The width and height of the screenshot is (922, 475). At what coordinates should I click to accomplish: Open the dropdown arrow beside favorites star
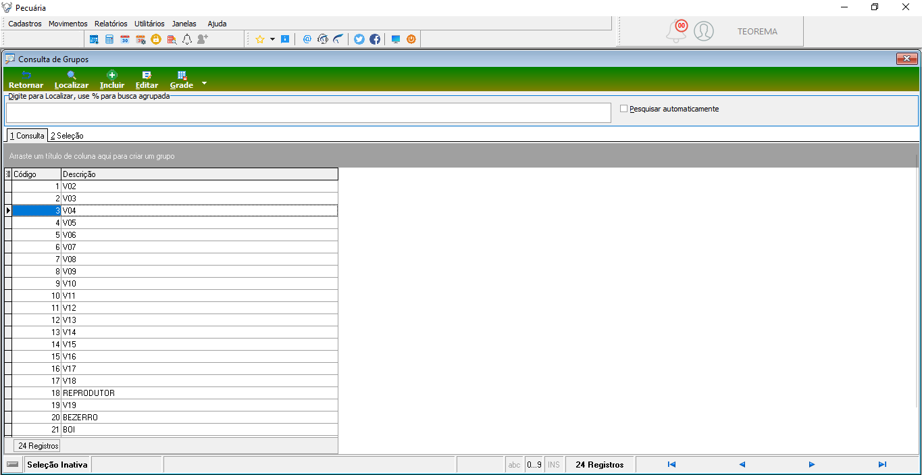[272, 39]
